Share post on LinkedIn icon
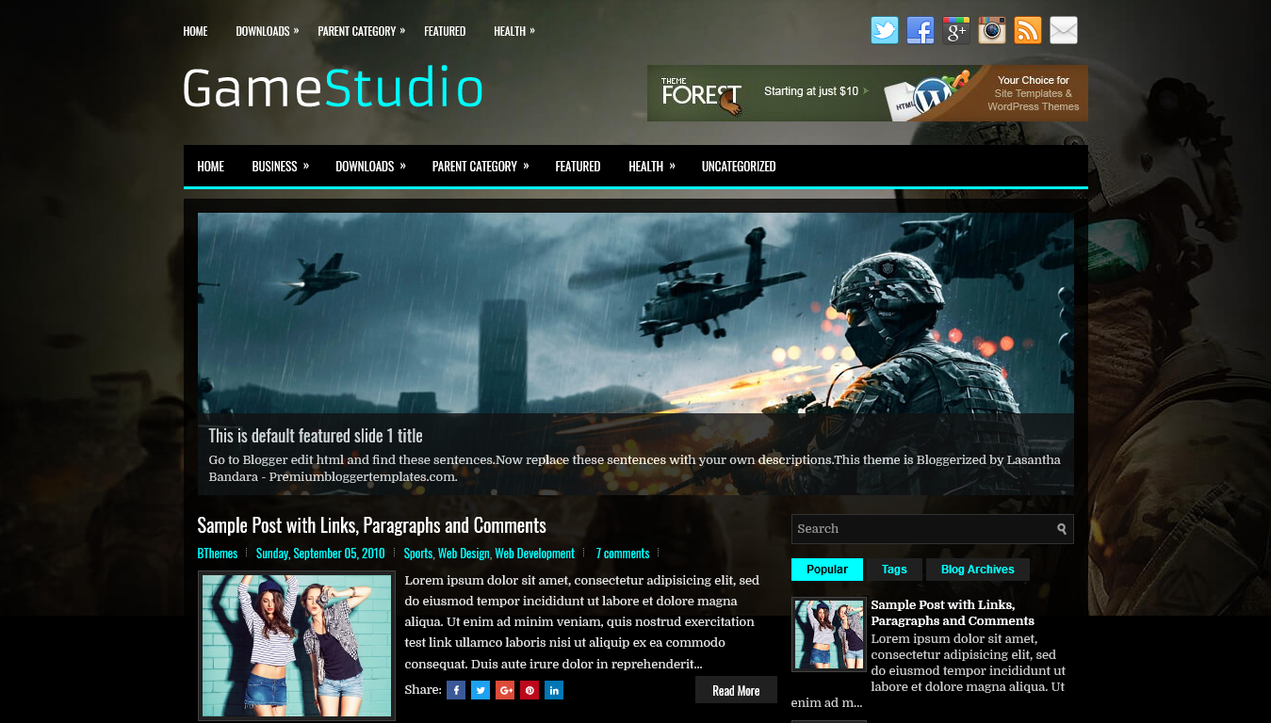The width and height of the screenshot is (1271, 723). [x=554, y=690]
